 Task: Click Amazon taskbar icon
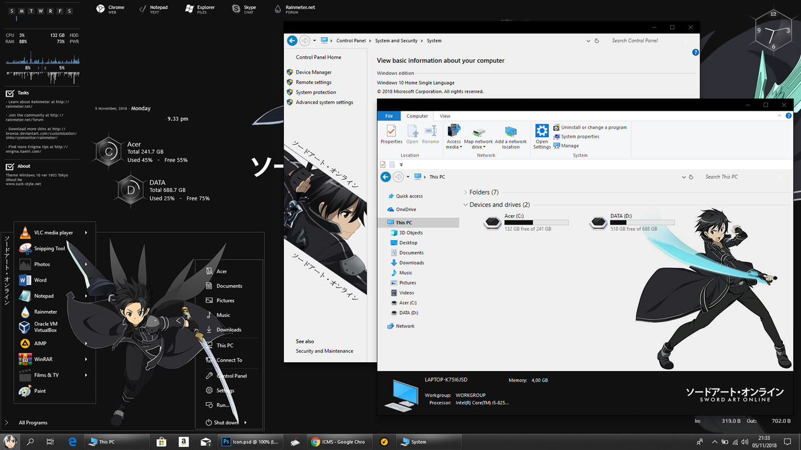pyautogui.click(x=184, y=442)
